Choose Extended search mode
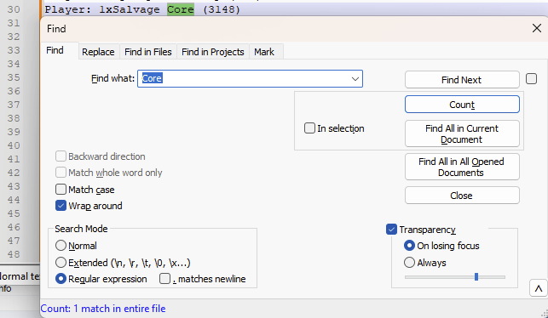The height and width of the screenshot is (318, 548). pos(61,262)
